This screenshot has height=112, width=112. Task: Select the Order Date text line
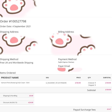pos(15,26)
